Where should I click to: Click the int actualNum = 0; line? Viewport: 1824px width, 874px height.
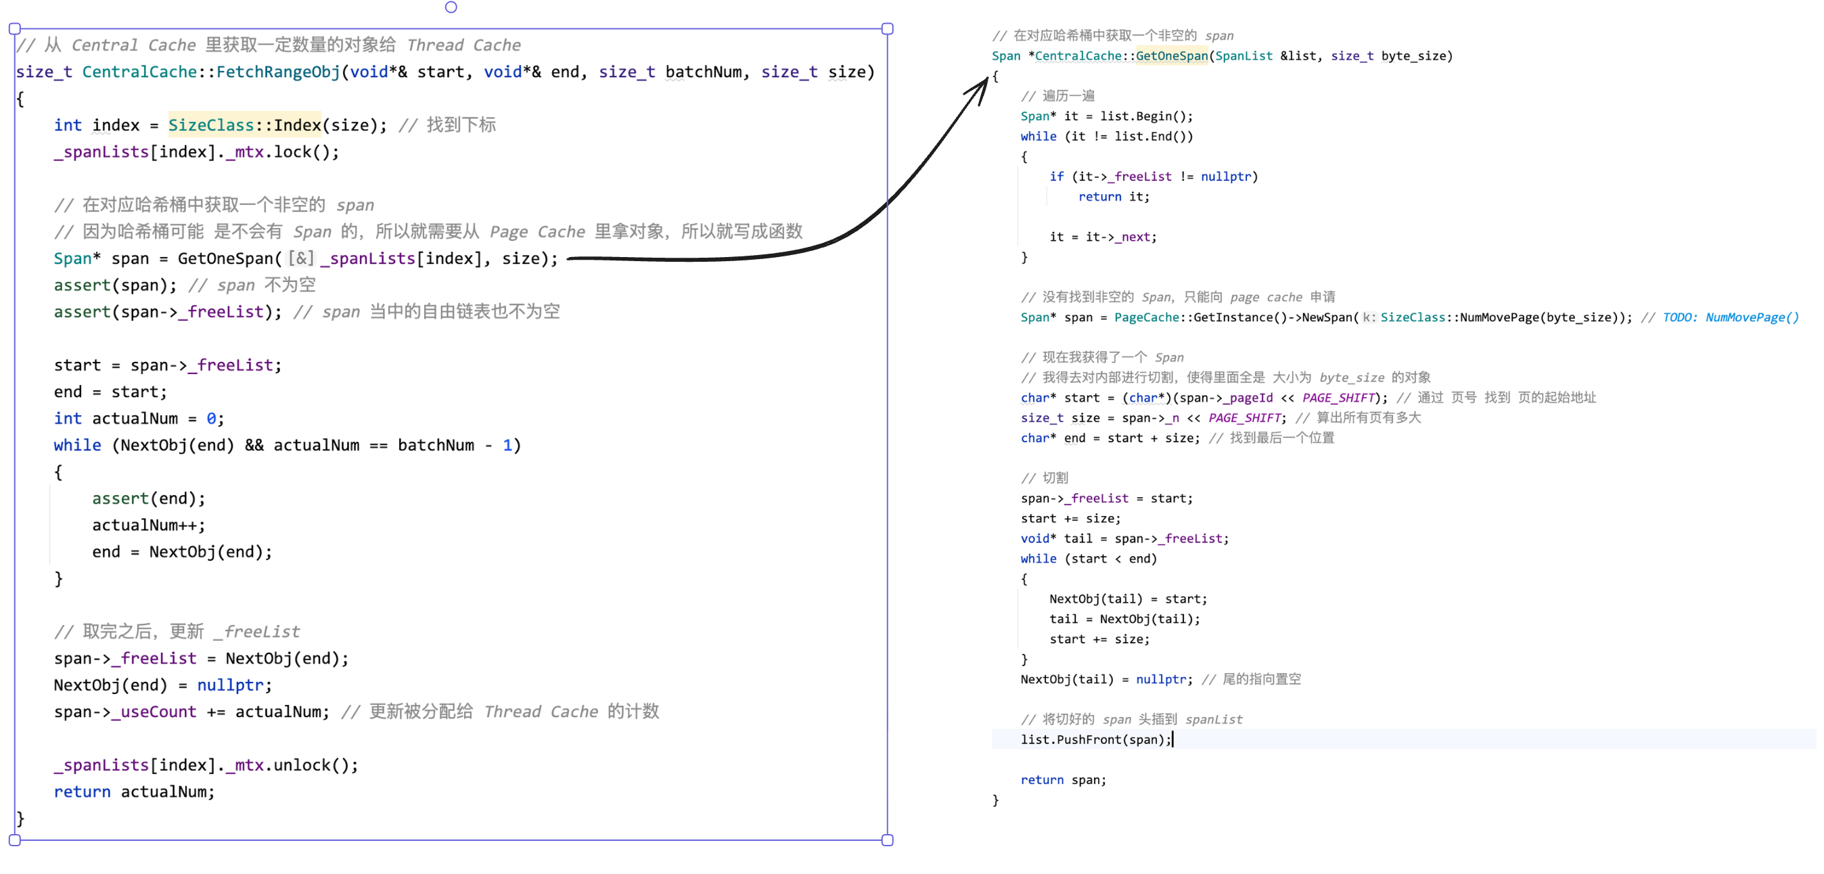(139, 419)
